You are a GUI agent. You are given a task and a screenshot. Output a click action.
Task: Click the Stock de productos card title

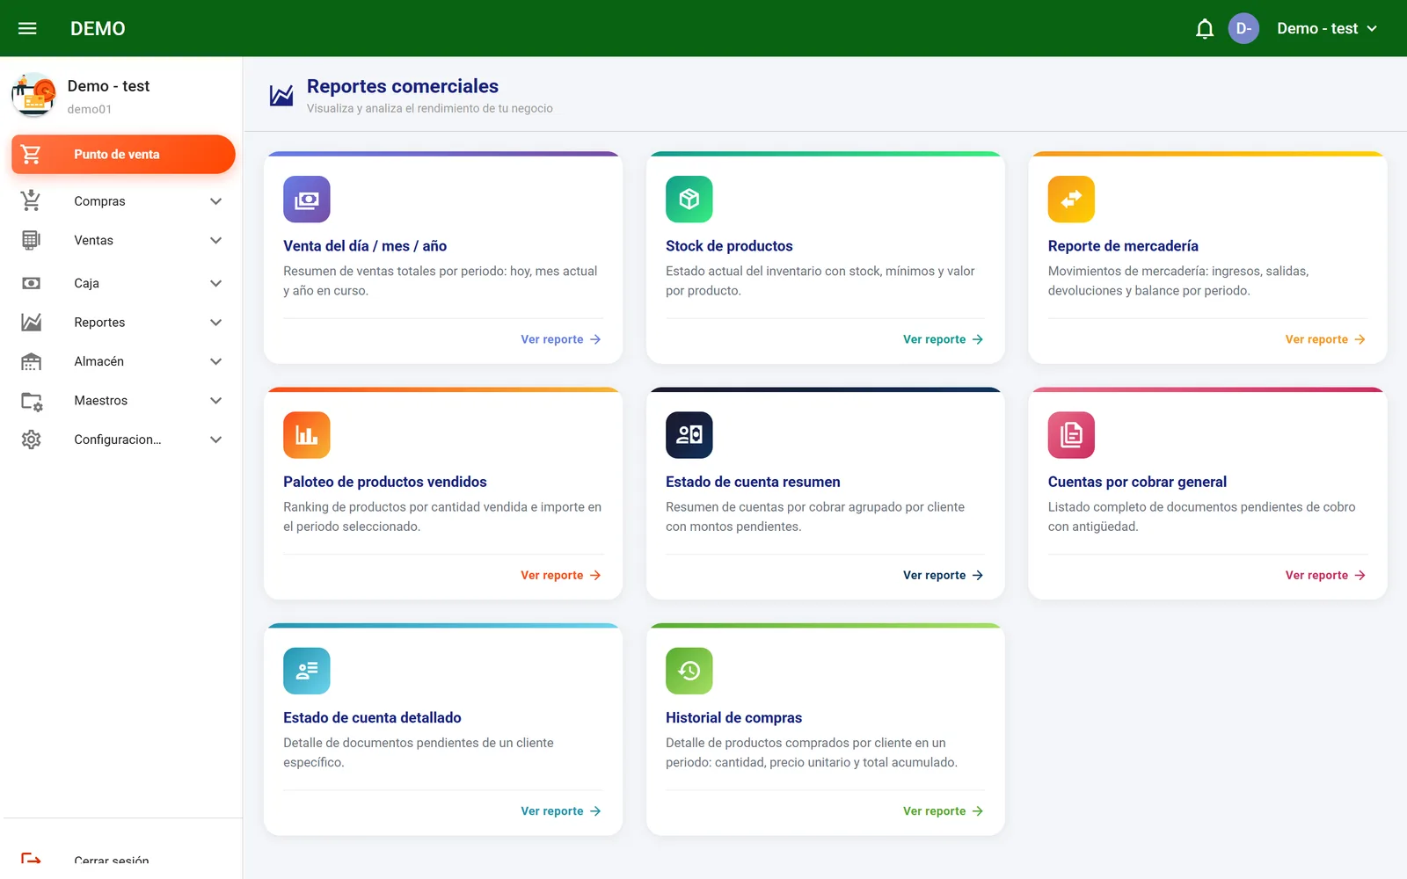[x=729, y=246]
